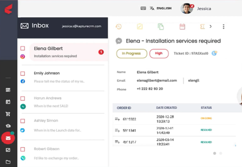Click Twitter icon under Ashley Simon
This screenshot has width=242, height=167.
tap(23, 130)
